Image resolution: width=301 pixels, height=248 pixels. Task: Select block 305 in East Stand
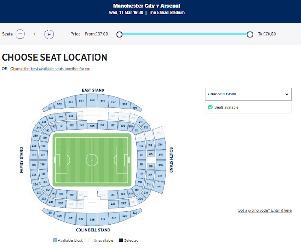92,101
